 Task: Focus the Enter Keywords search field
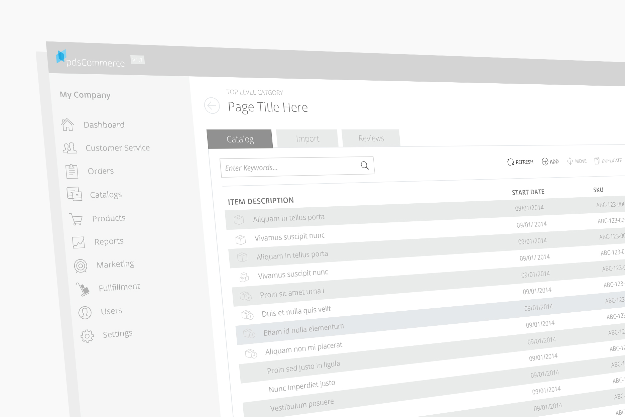(287, 167)
